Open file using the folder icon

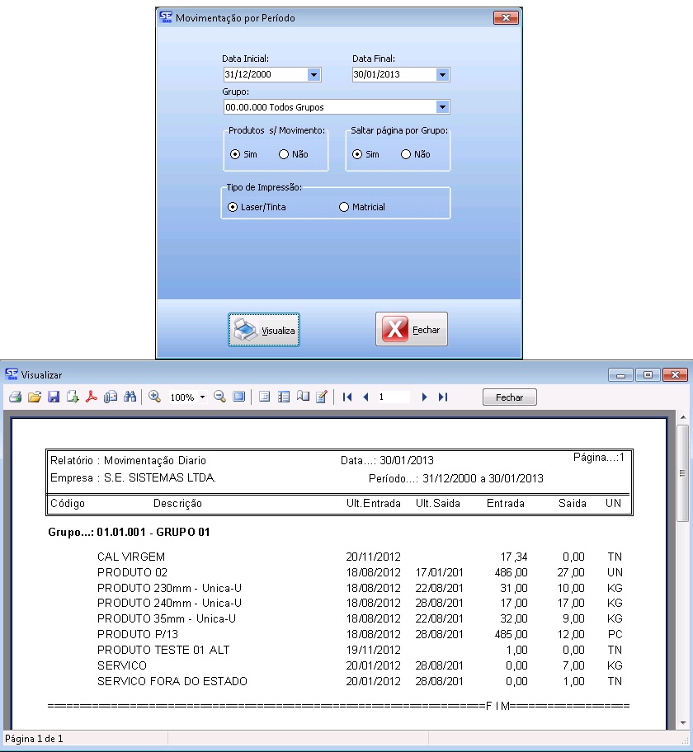tap(34, 397)
